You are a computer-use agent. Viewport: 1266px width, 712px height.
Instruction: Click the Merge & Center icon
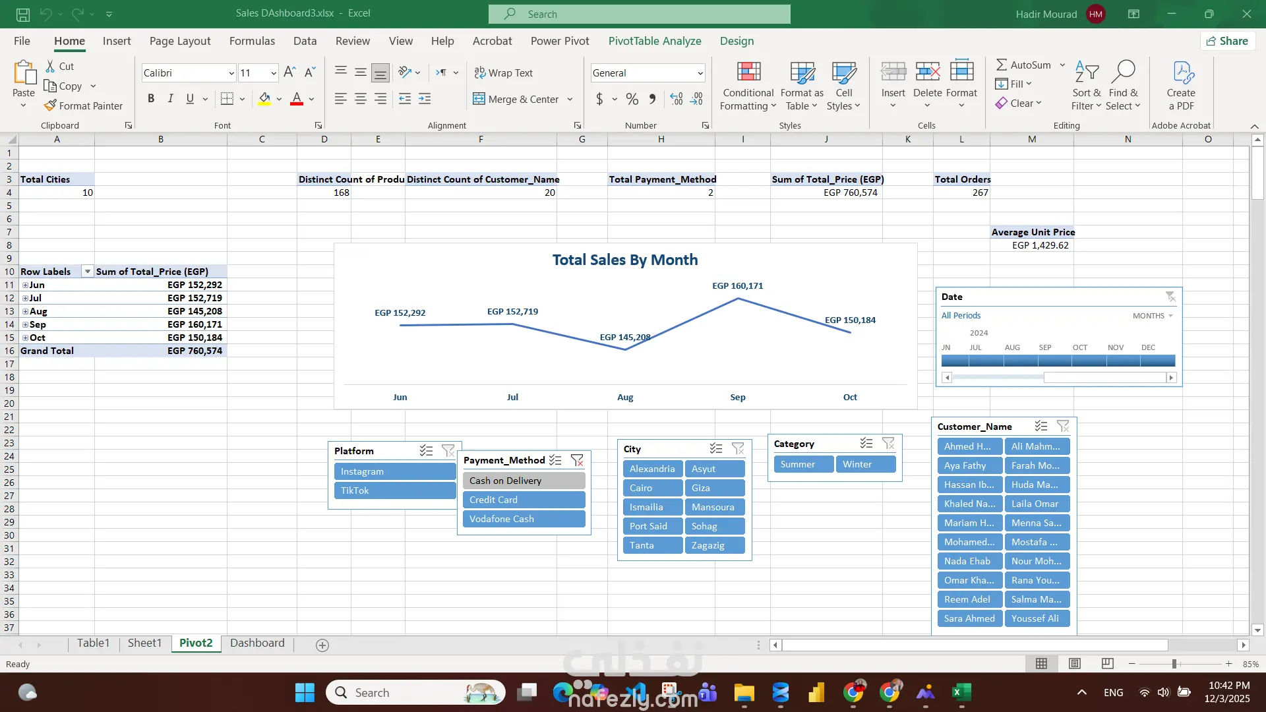[479, 99]
